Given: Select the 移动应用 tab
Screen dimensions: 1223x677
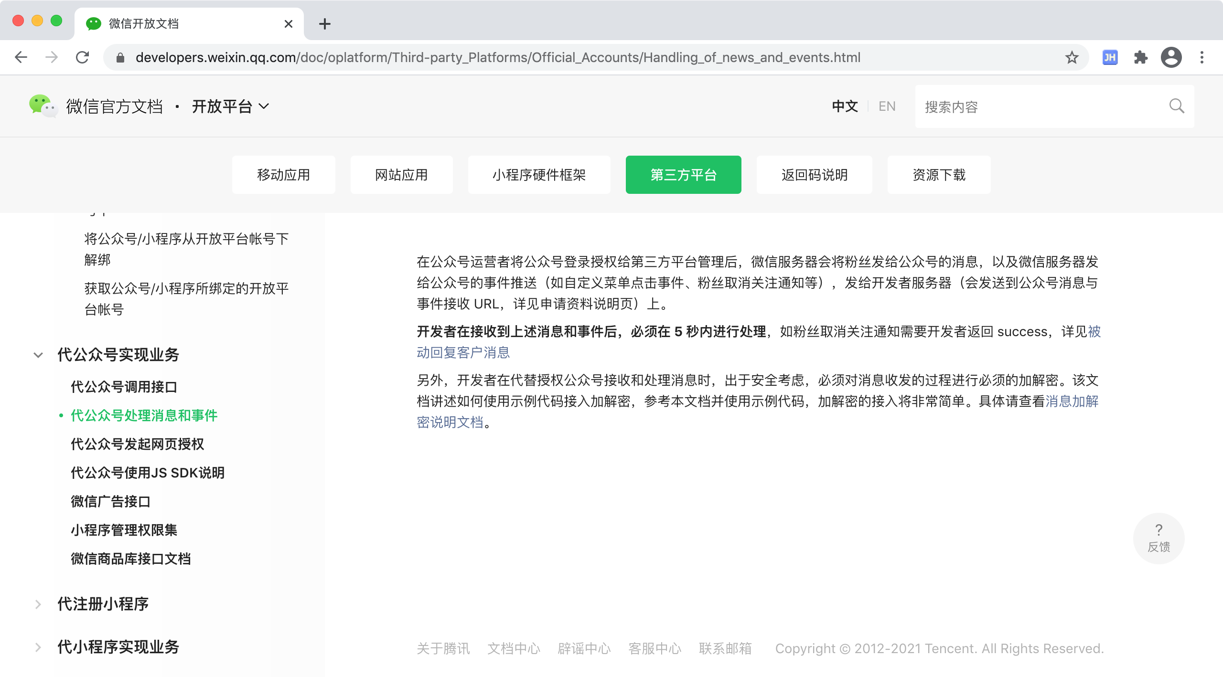Looking at the screenshot, I should [283, 175].
